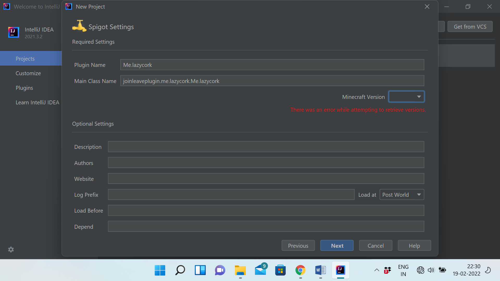The height and width of the screenshot is (281, 500).
Task: Click the Next button
Action: click(x=337, y=245)
